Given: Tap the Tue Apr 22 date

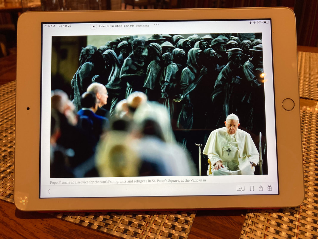Looking at the screenshot, I should (x=64, y=26).
